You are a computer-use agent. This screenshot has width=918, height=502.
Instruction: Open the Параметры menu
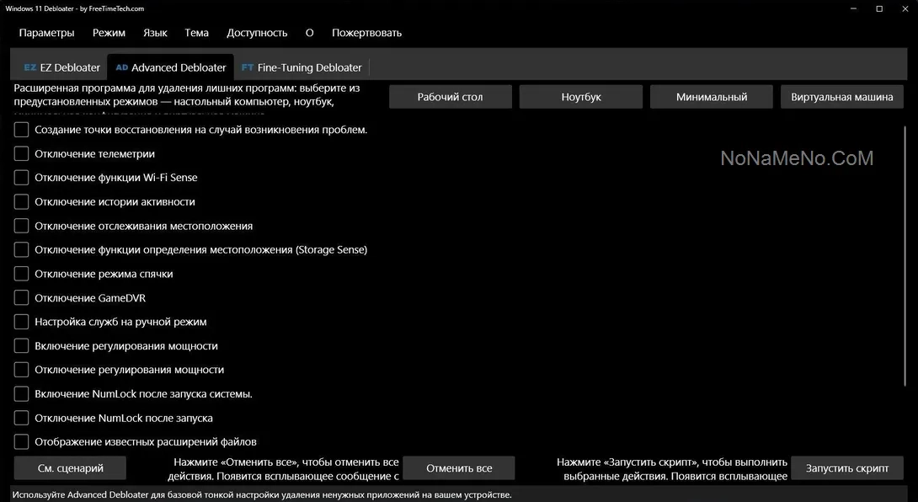pyautogui.click(x=46, y=33)
